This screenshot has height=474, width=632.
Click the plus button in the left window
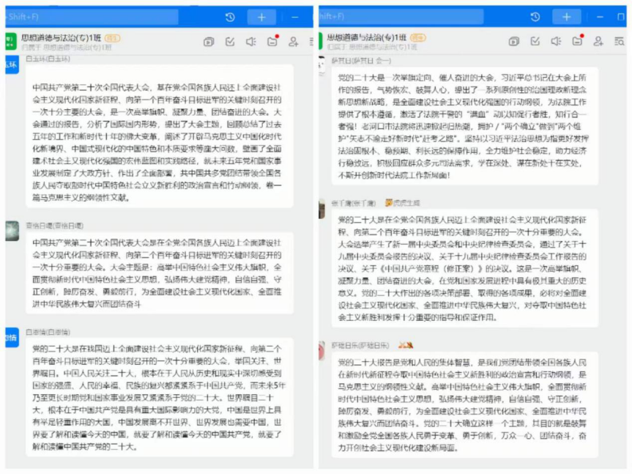[x=261, y=17]
